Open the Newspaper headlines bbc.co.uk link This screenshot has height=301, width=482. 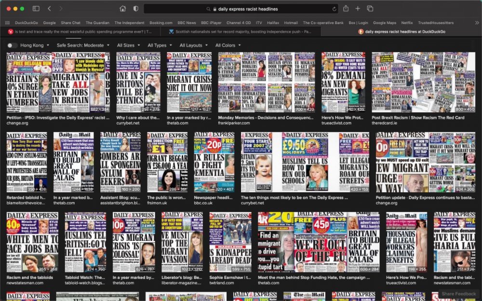pyautogui.click(x=214, y=197)
